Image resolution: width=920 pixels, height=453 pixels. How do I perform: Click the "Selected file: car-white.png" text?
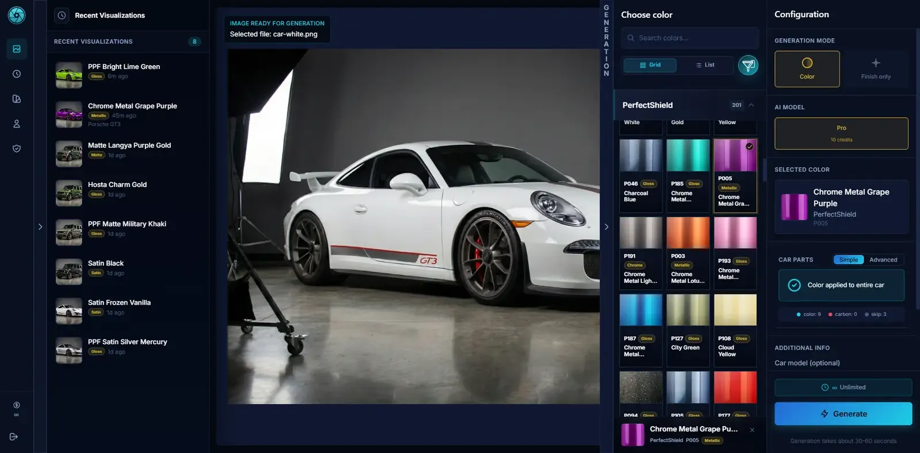click(274, 34)
